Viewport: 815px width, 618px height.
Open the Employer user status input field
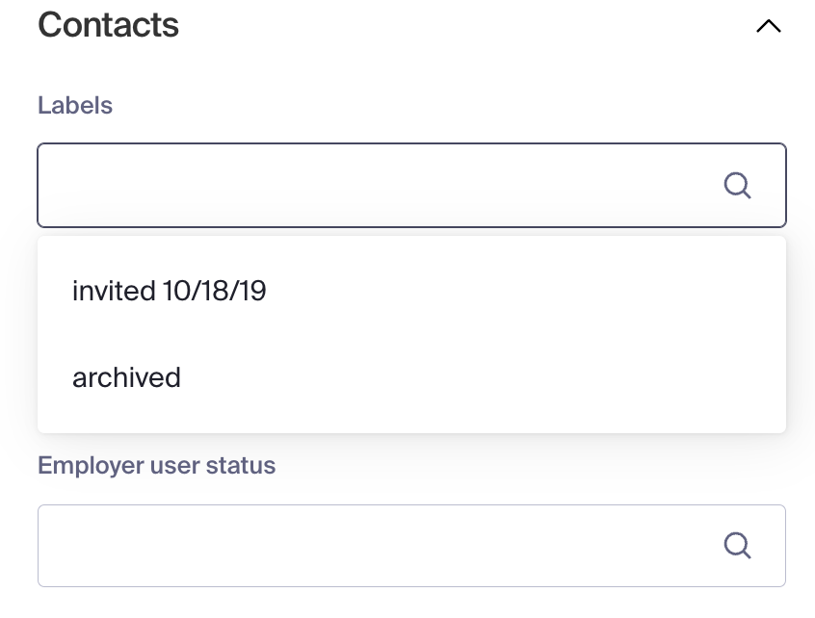[411, 545]
